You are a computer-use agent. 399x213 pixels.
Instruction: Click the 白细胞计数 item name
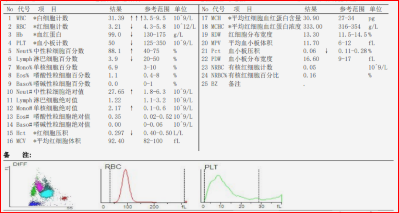[53, 18]
